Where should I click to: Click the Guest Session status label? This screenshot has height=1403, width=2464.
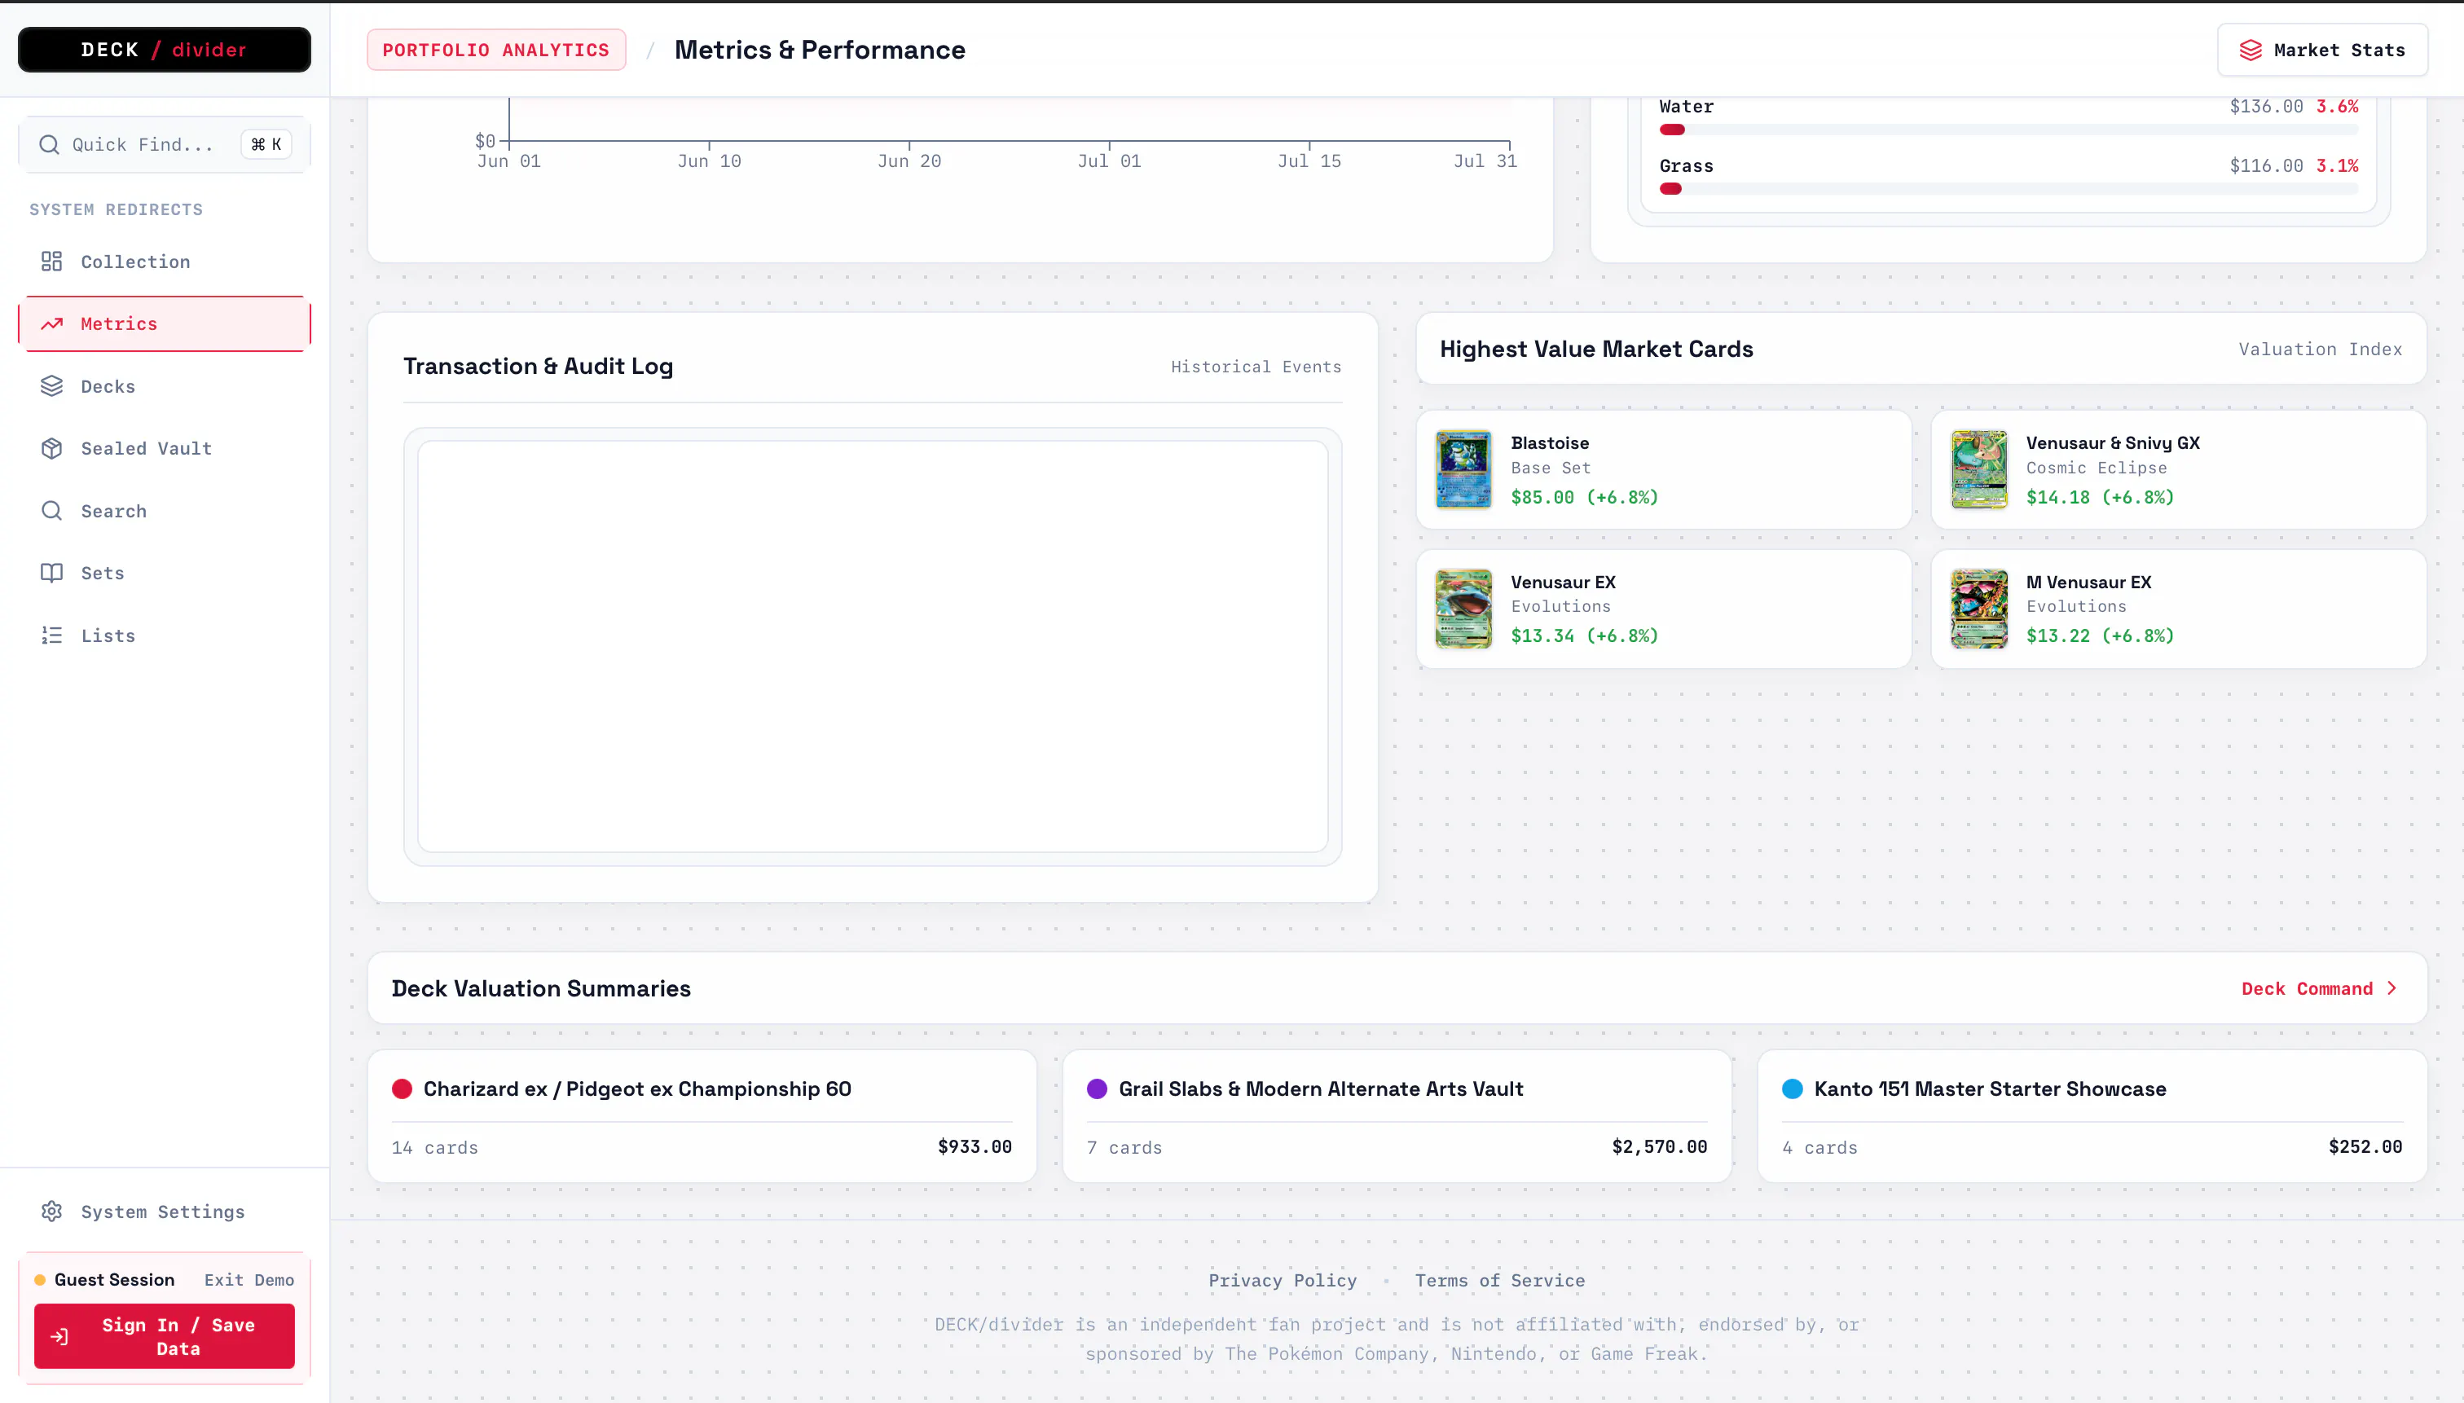click(x=114, y=1280)
